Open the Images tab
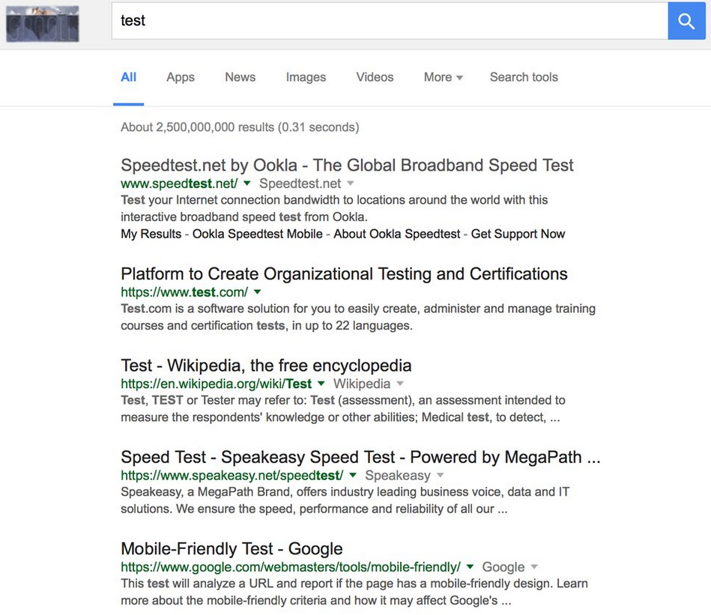 [306, 77]
